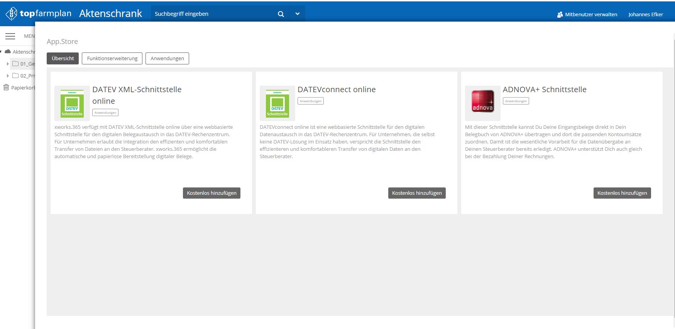Select the 02_Pri folder icon
Image resolution: width=675 pixels, height=329 pixels.
pyautogui.click(x=15, y=76)
